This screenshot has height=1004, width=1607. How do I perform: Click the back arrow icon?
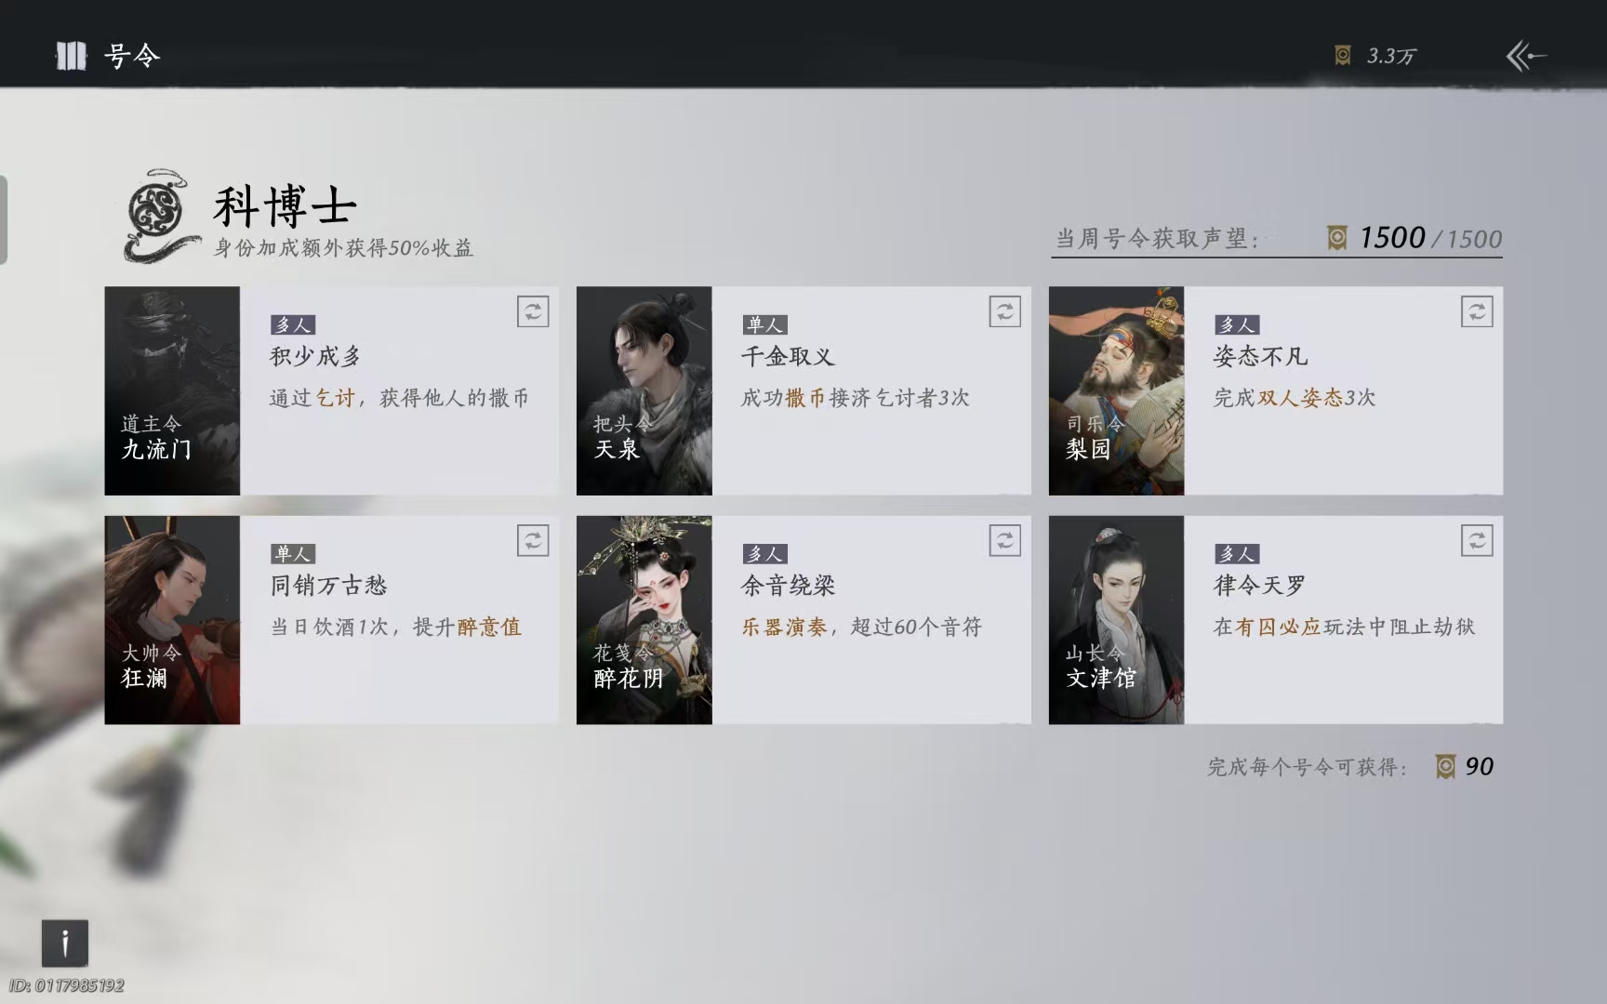1526,56
